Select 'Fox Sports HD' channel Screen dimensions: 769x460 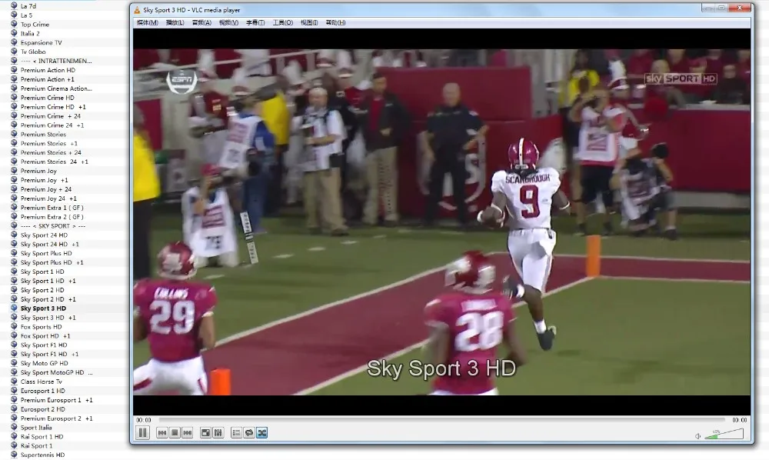click(x=42, y=327)
